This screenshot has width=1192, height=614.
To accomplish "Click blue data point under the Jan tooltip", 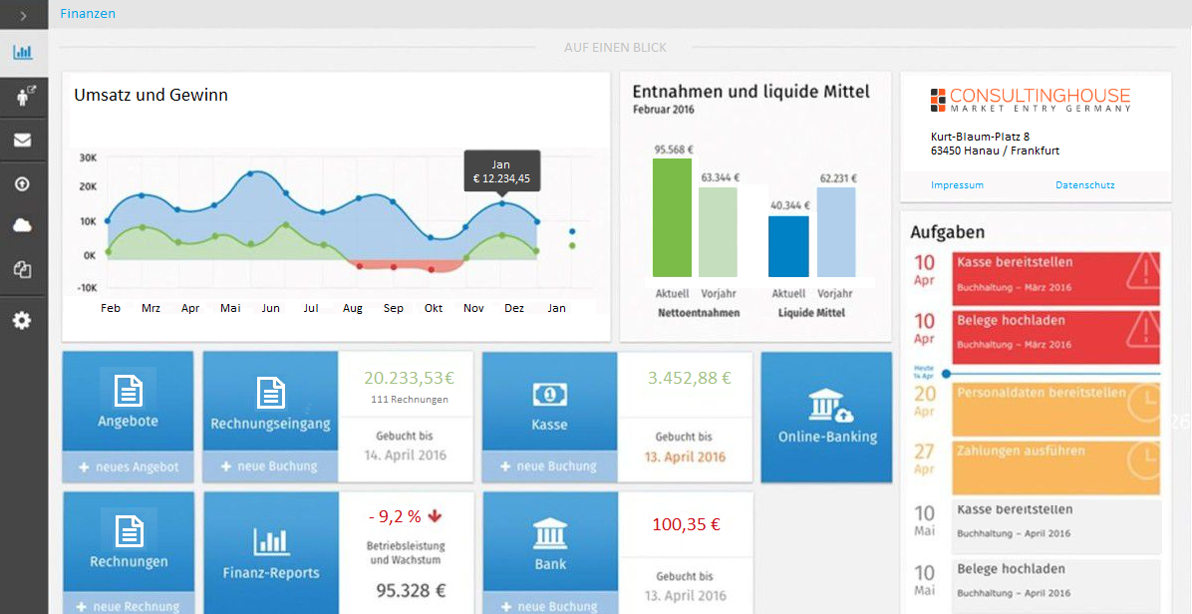I will coord(501,203).
